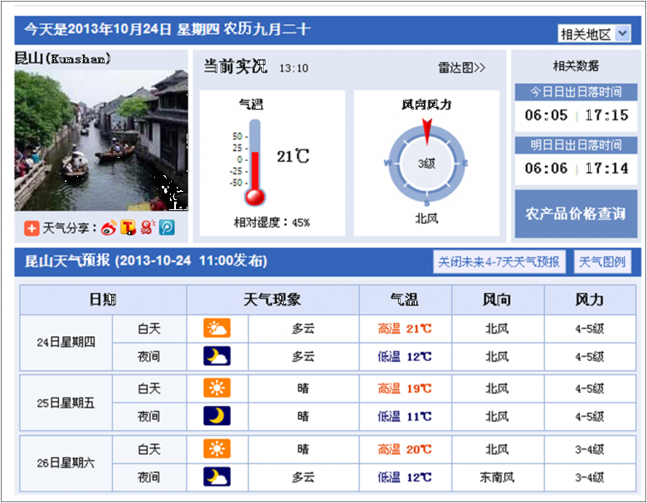Viewport: 647px width, 503px height.
Task: Share via the Tencent Weibo T icon
Action: click(129, 227)
